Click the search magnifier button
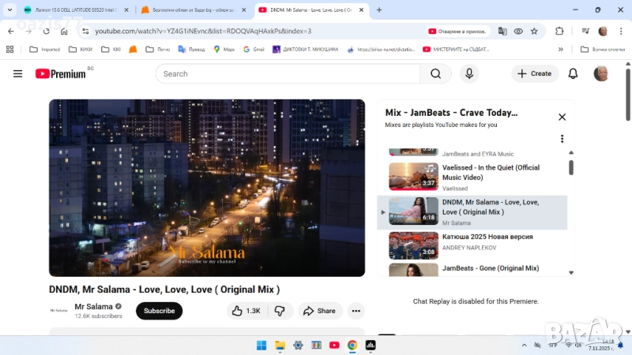This screenshot has width=632, height=355. point(435,73)
